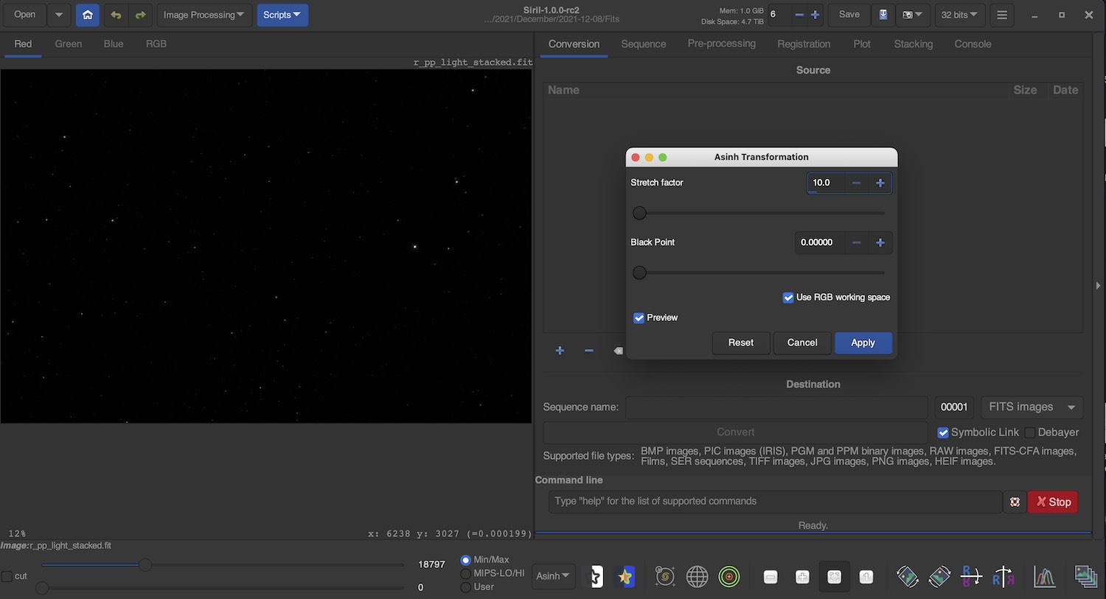
Task: Switch to the Stacking tab
Action: 913,44
